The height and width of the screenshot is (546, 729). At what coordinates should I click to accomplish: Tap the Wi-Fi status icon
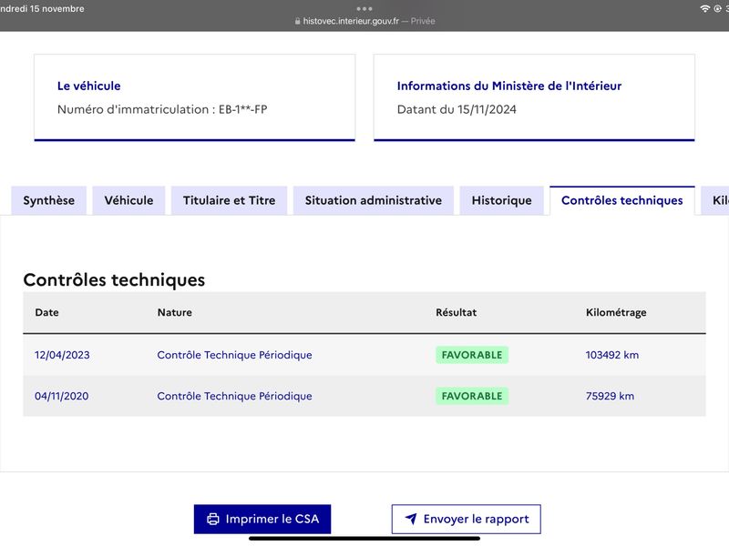tap(704, 9)
